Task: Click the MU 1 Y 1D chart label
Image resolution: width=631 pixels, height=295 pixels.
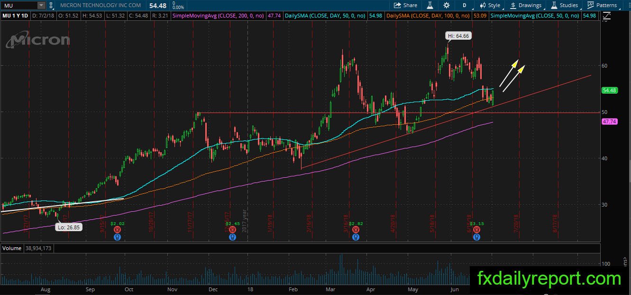Action: (x=15, y=16)
